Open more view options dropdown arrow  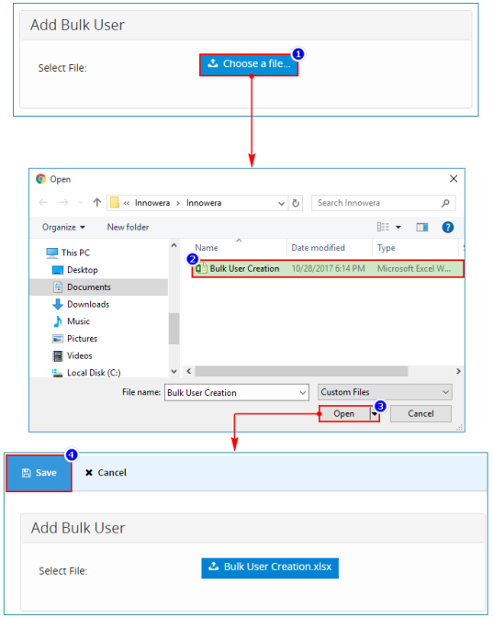pyautogui.click(x=398, y=228)
